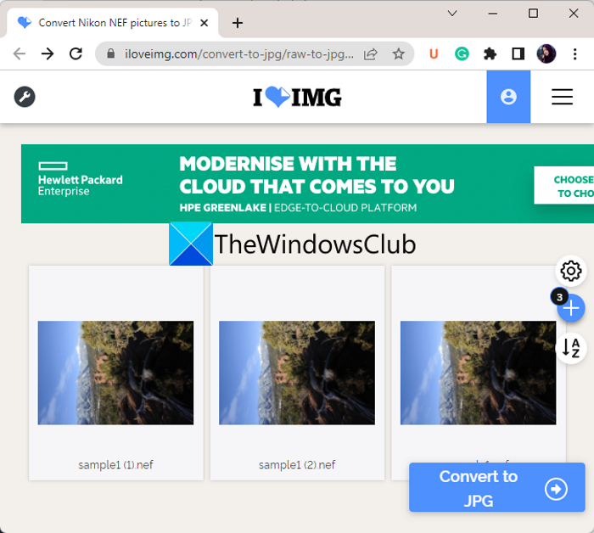Add more images with plus button
Image resolution: width=594 pixels, height=533 pixels.
pyautogui.click(x=572, y=308)
